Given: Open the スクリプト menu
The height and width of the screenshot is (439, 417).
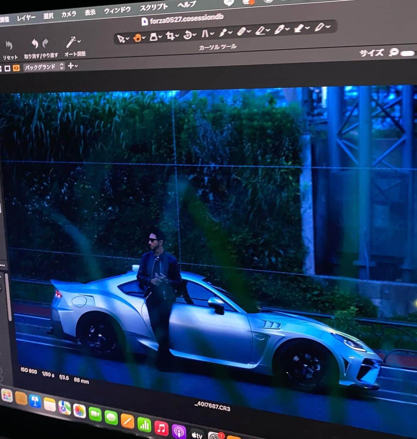Looking at the screenshot, I should click(x=154, y=7).
